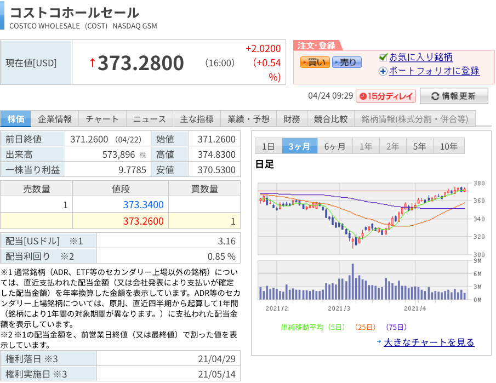Image resolution: width=496 pixels, height=383 pixels.
Task: Click the ex-rights date 21/04/29
Action: (x=216, y=359)
